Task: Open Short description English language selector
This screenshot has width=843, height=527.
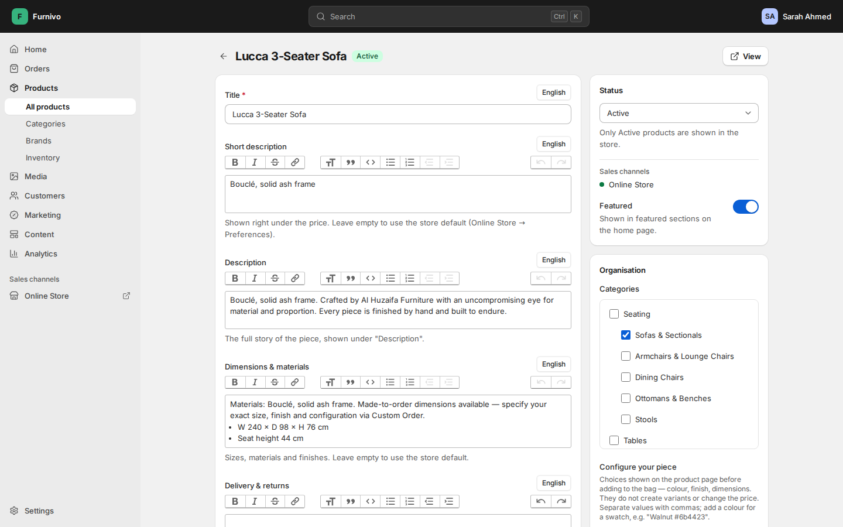Action: (554, 144)
